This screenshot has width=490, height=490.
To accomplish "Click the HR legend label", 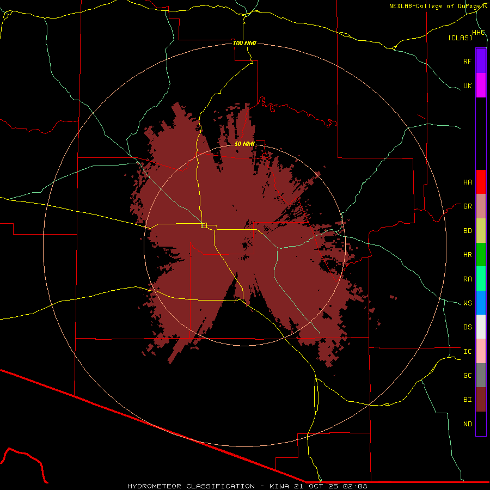I will click(467, 255).
